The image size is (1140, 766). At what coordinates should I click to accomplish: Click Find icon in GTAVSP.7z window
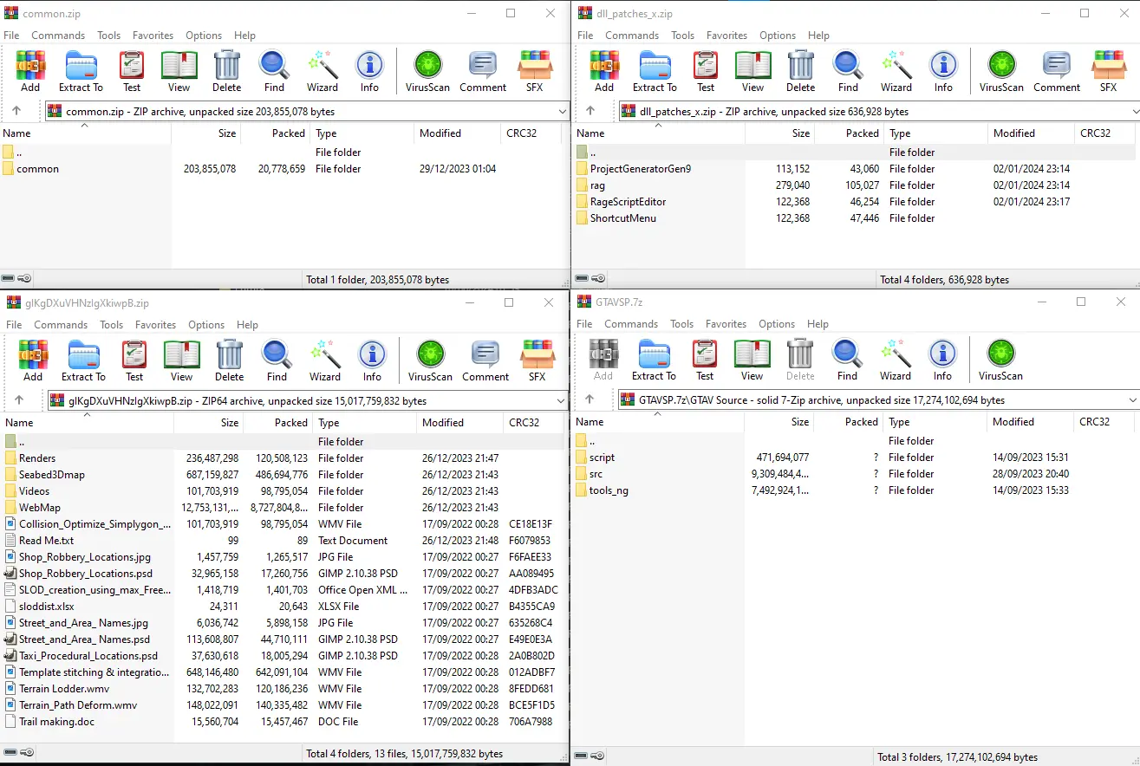(847, 360)
